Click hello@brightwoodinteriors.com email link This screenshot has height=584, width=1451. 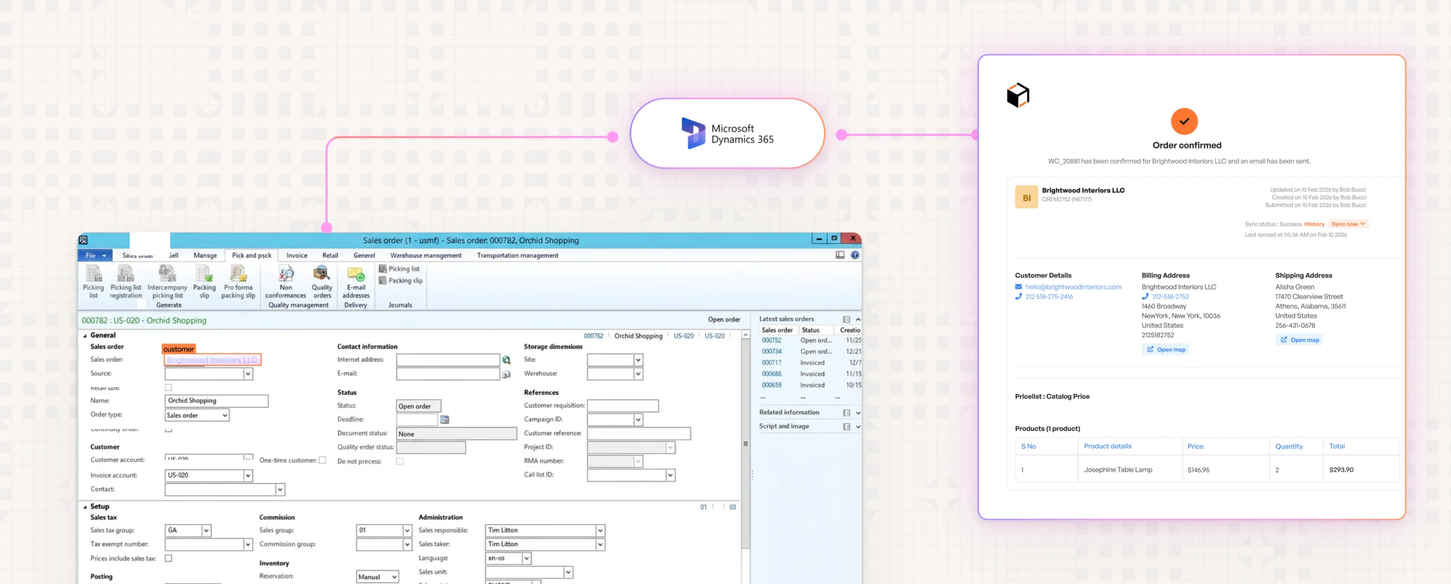(x=1073, y=287)
